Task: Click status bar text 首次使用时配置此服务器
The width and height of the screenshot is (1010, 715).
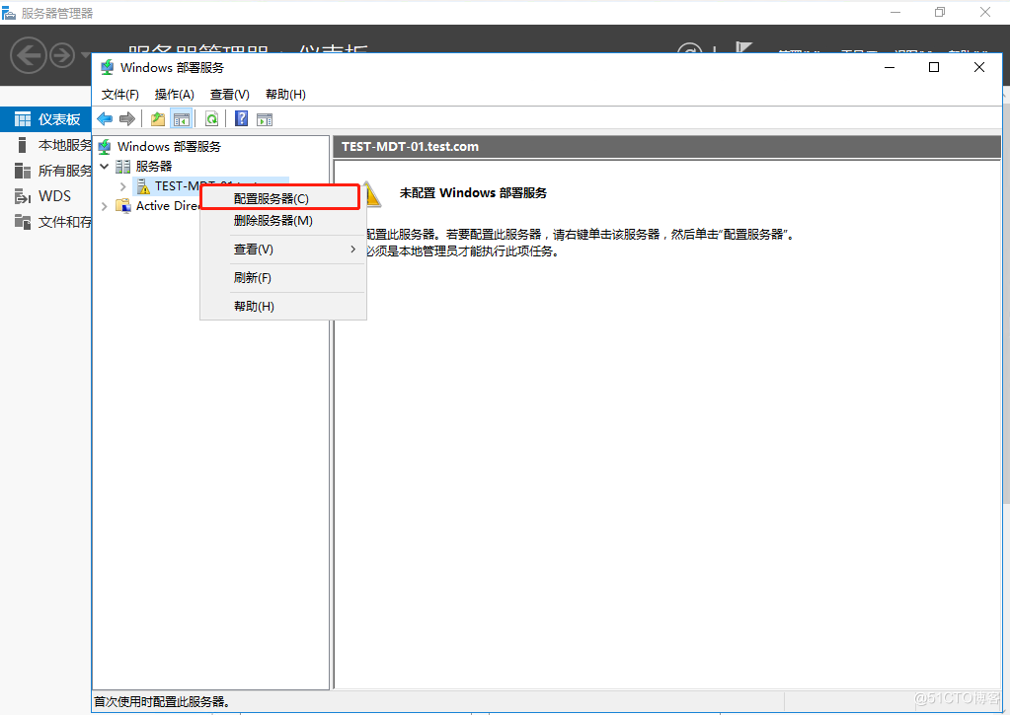Action: 162,702
